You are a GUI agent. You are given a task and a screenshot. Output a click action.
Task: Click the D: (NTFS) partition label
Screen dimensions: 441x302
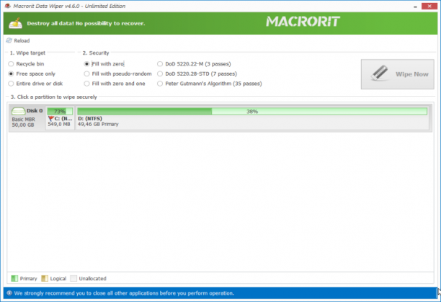(90, 119)
